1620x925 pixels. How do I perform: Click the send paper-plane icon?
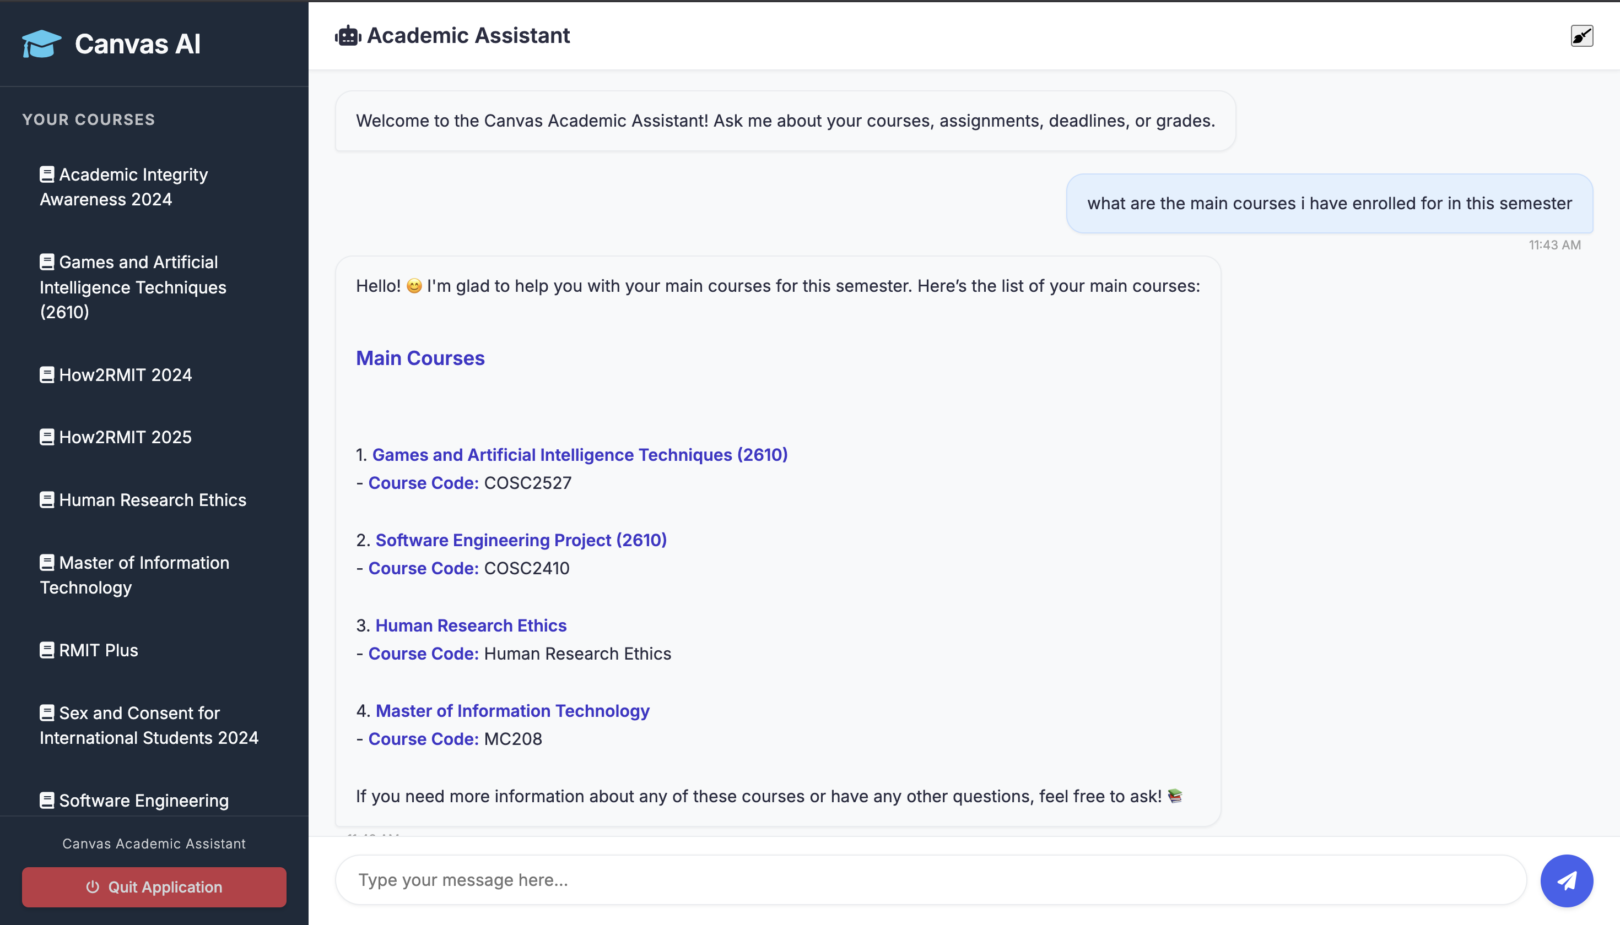(x=1567, y=880)
